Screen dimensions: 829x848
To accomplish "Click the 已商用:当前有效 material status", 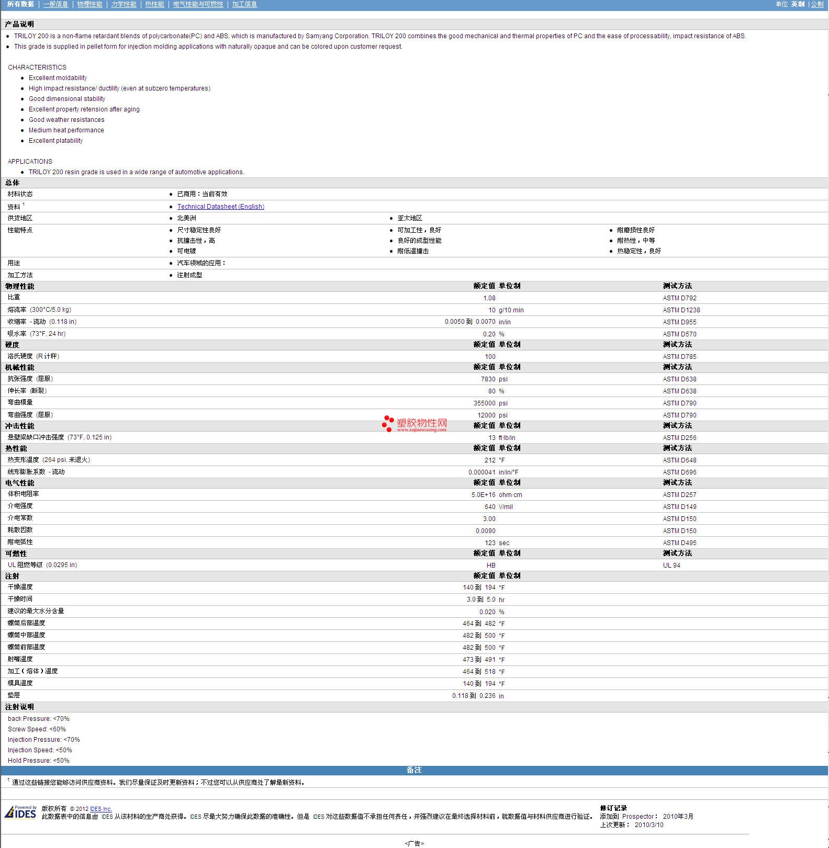I will click(202, 194).
